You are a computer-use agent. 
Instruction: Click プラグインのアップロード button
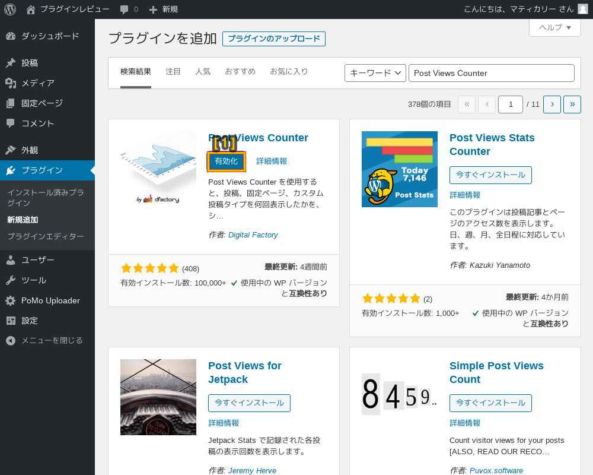tap(274, 39)
